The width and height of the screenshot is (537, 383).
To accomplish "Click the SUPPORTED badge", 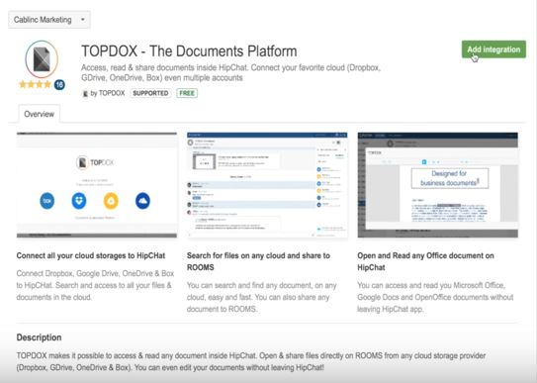I will [150, 93].
